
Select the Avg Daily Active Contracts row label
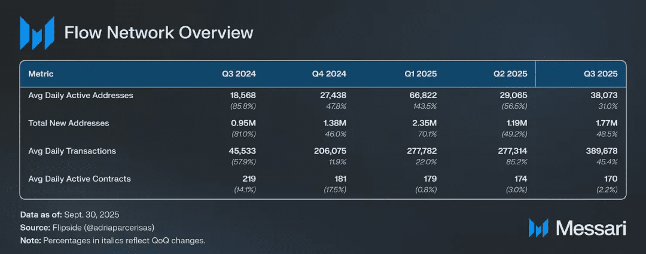tap(80, 179)
